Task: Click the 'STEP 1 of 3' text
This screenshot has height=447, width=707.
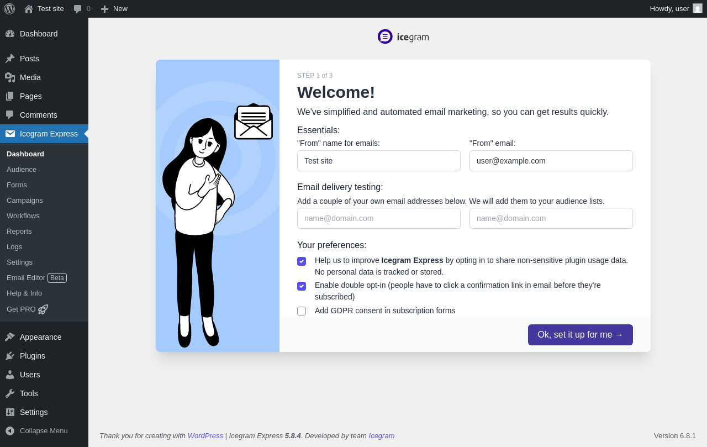Action: tap(315, 76)
